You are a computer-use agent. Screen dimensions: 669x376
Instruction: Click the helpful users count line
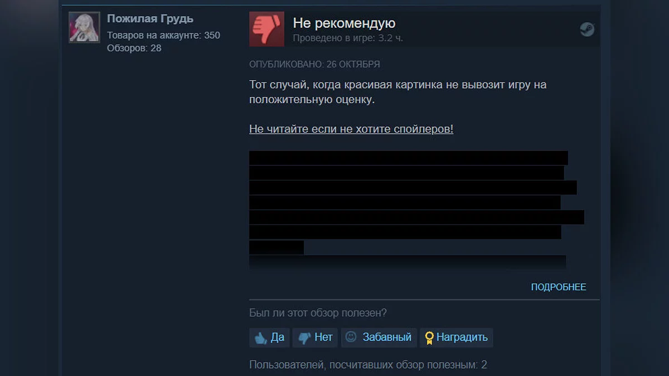pos(368,365)
